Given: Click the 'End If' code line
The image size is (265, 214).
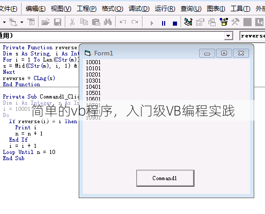Looking at the screenshot, I should [19, 140].
